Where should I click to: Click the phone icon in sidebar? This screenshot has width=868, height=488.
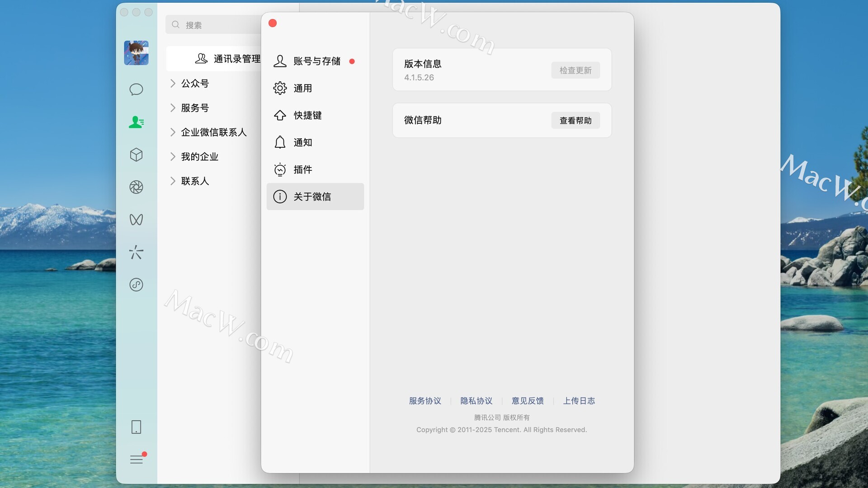pyautogui.click(x=136, y=427)
